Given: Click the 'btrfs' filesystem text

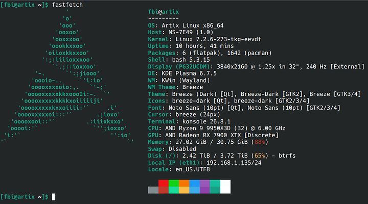Looking at the screenshot, I should 287,156.
